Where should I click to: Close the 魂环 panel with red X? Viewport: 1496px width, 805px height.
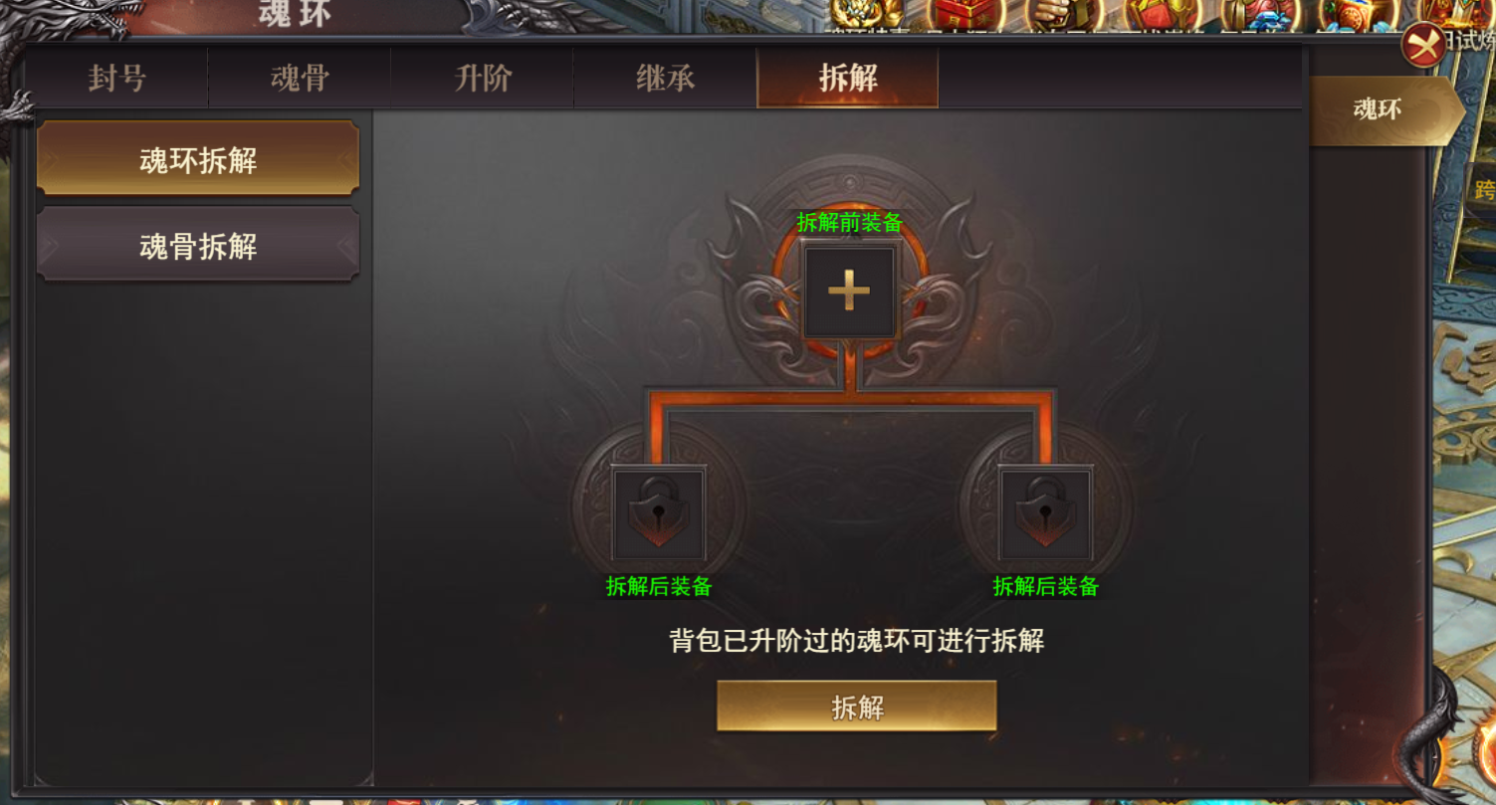pyautogui.click(x=1423, y=45)
